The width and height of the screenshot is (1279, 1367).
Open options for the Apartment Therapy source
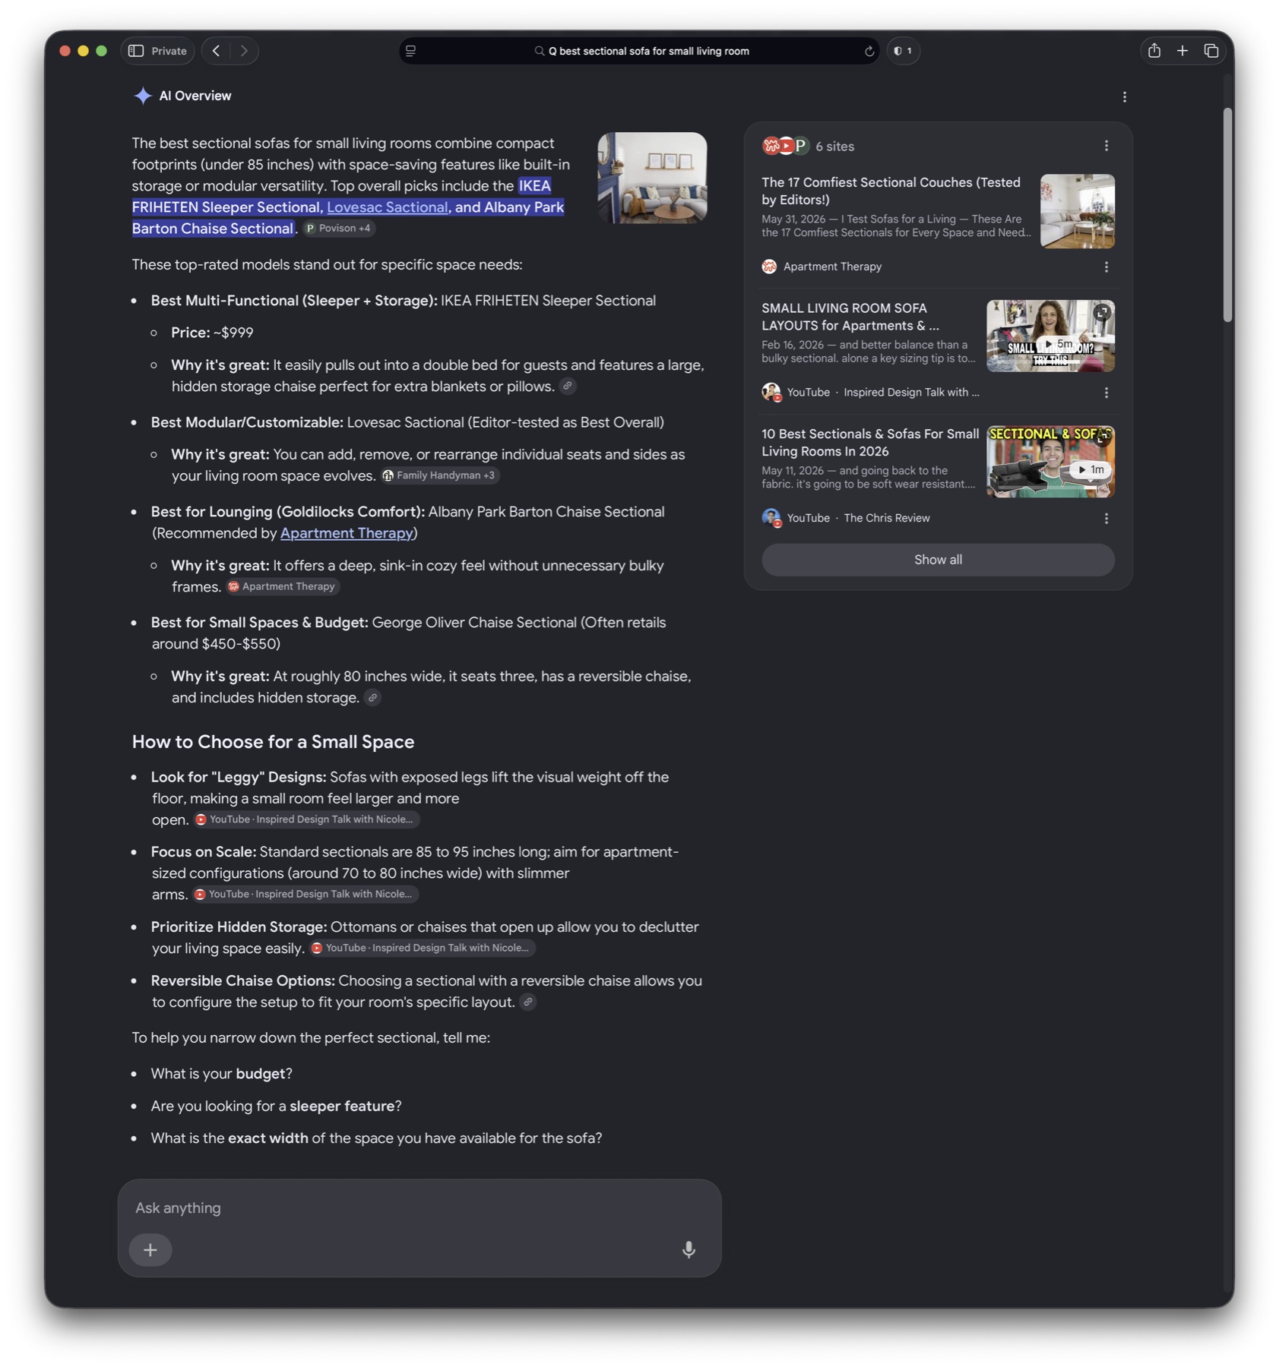(x=1106, y=267)
